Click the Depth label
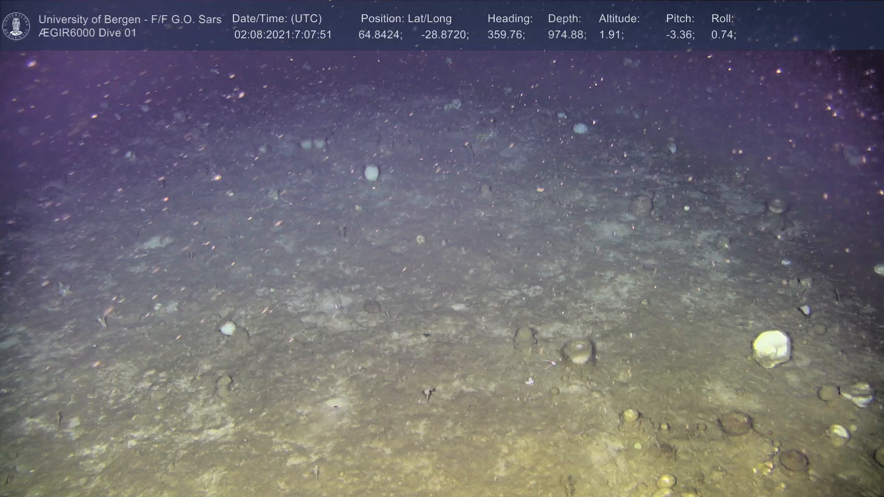 click(x=564, y=19)
